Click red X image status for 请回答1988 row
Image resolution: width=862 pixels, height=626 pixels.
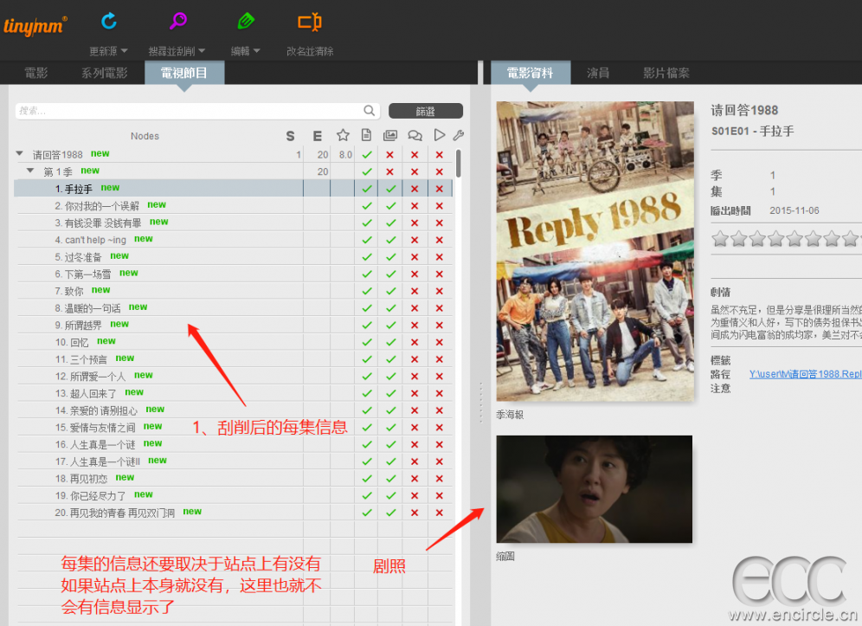pos(389,155)
